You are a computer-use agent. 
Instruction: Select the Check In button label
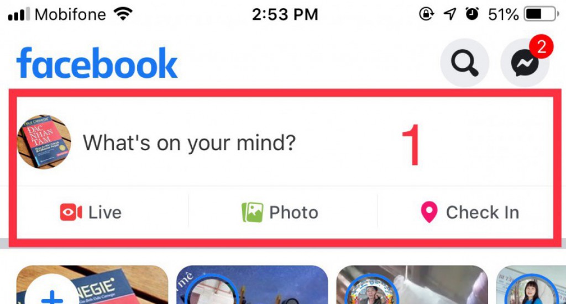(483, 212)
